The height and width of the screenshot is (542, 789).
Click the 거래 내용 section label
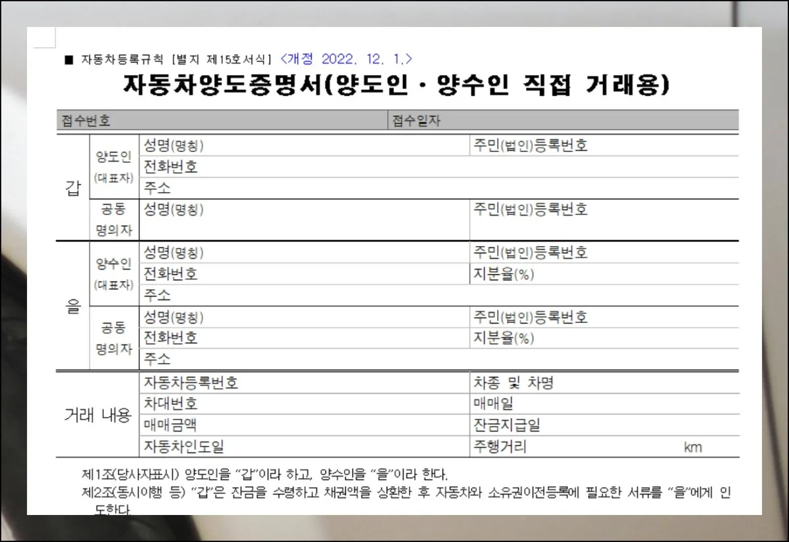[98, 415]
